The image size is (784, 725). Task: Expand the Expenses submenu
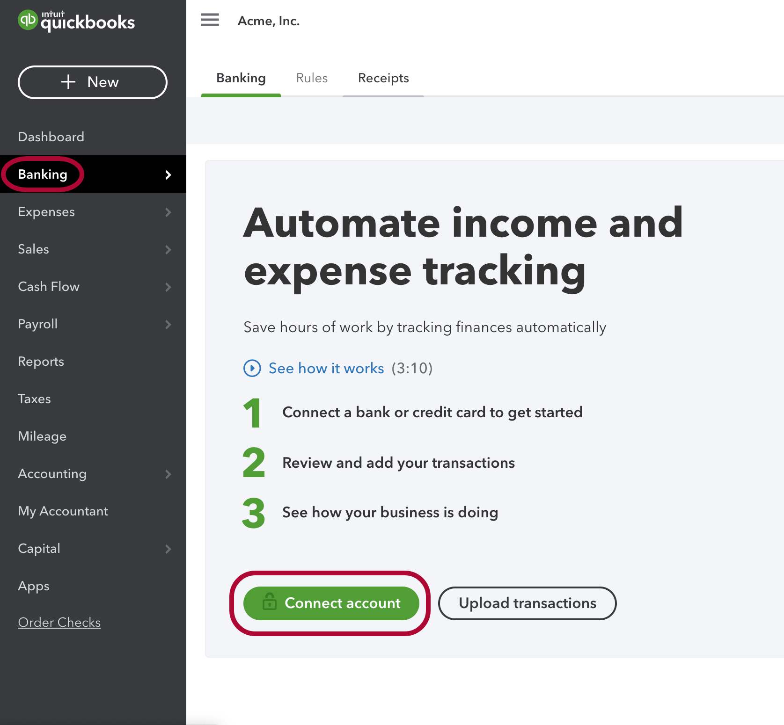[168, 212]
